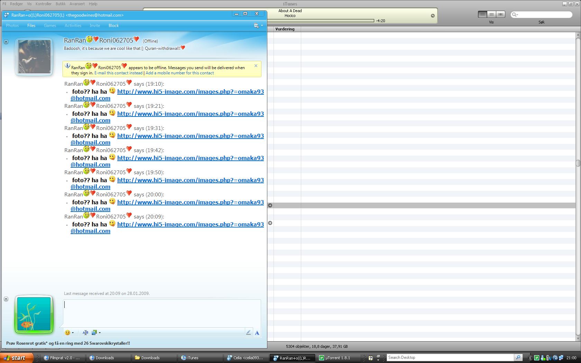The width and height of the screenshot is (581, 363).
Task: Click the Rosenrot advertisement text link
Action: (x=68, y=343)
